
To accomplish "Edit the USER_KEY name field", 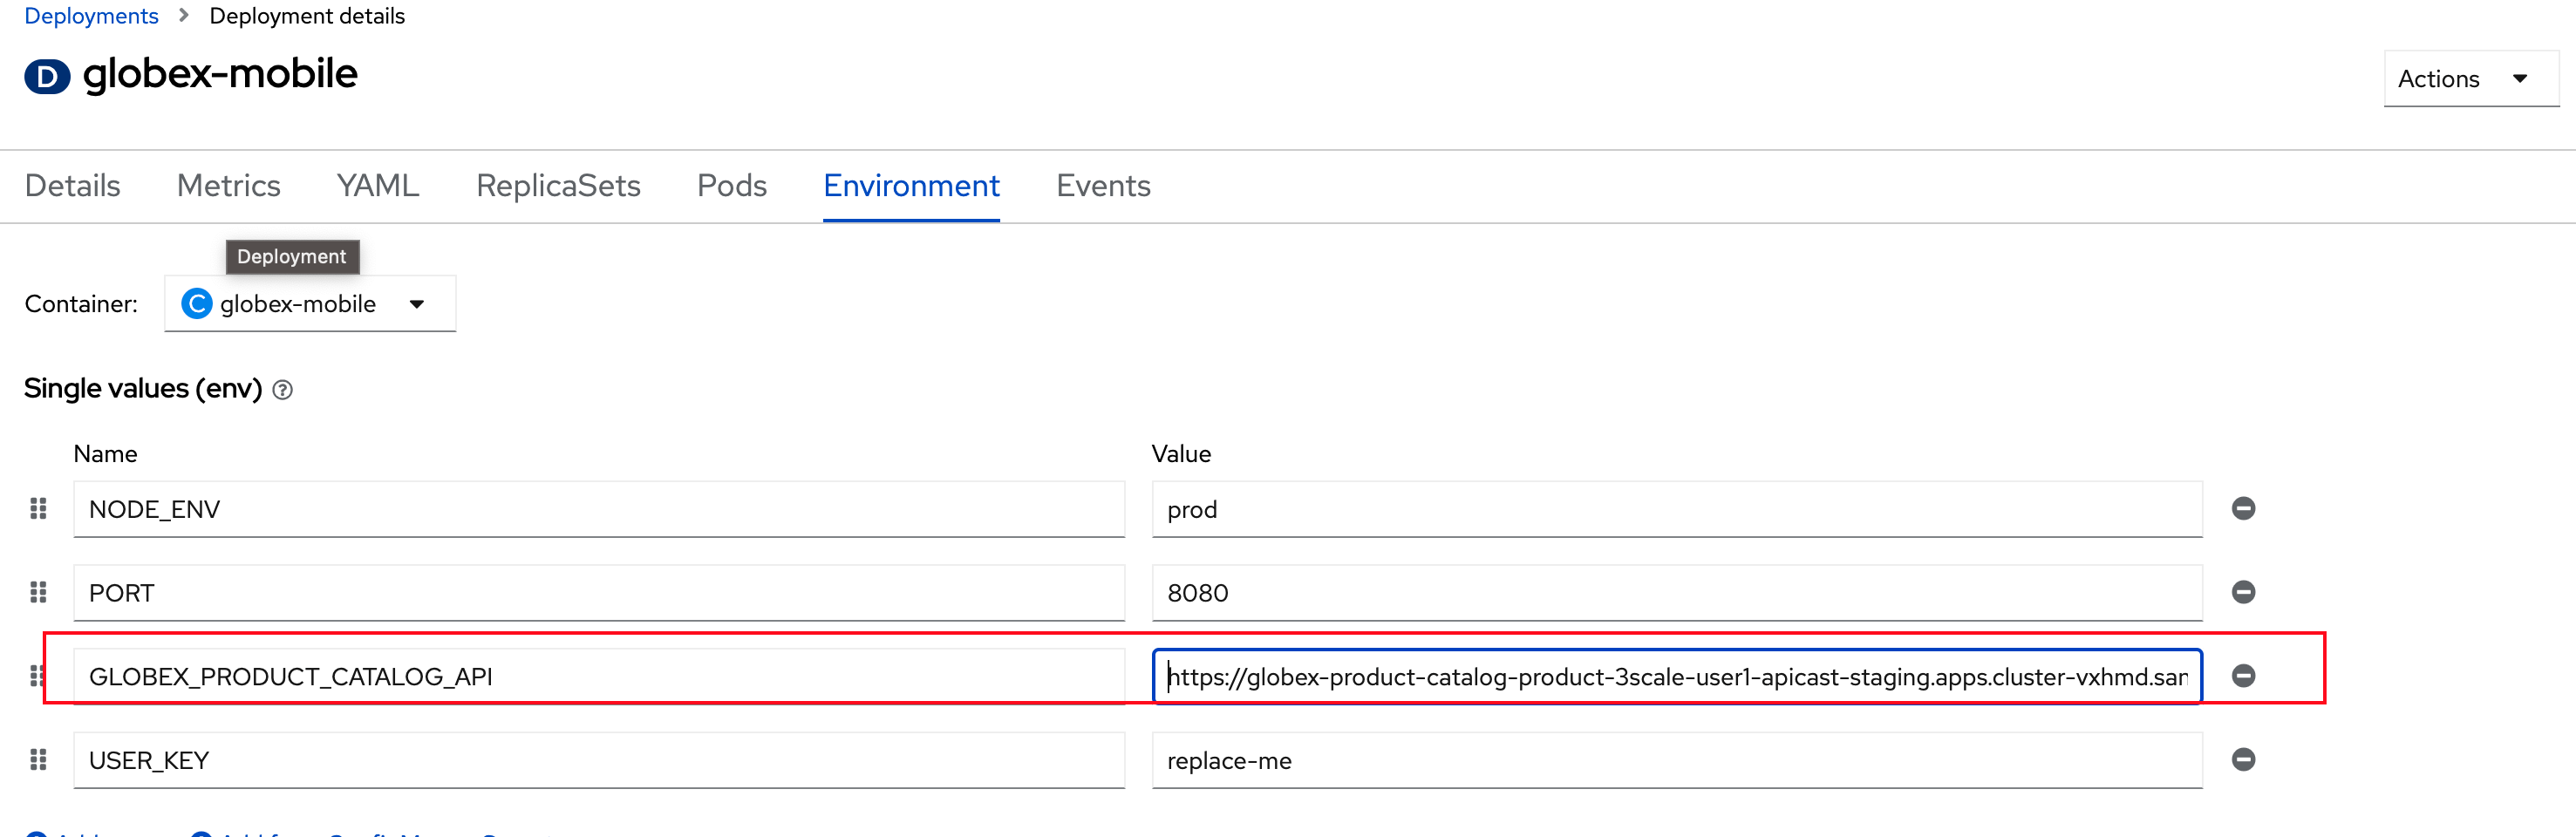I will (x=599, y=760).
